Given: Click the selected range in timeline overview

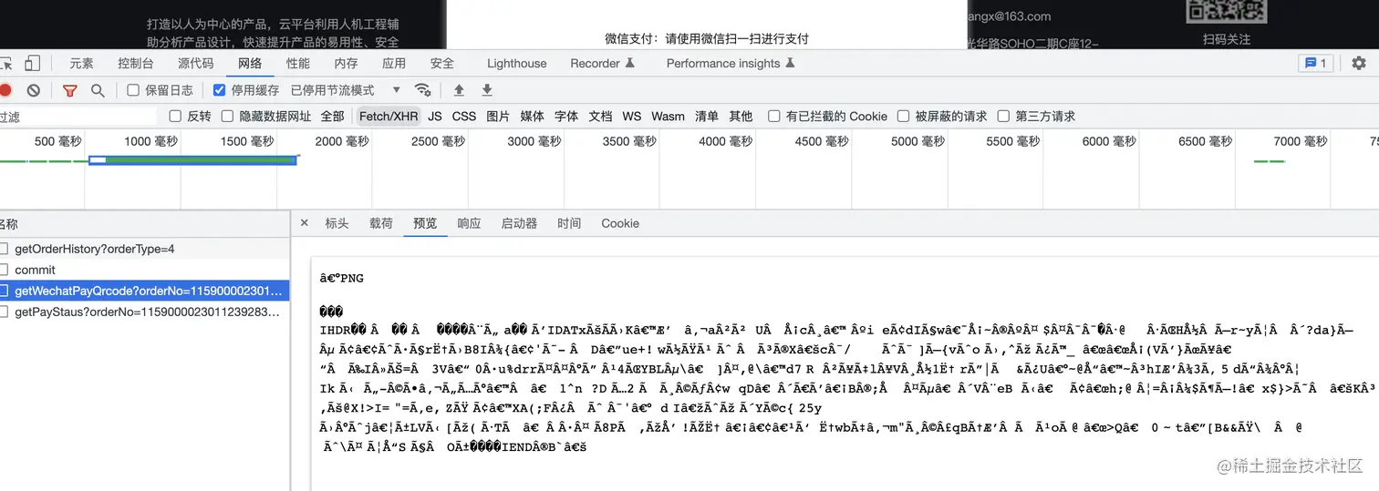Looking at the screenshot, I should pos(192,160).
